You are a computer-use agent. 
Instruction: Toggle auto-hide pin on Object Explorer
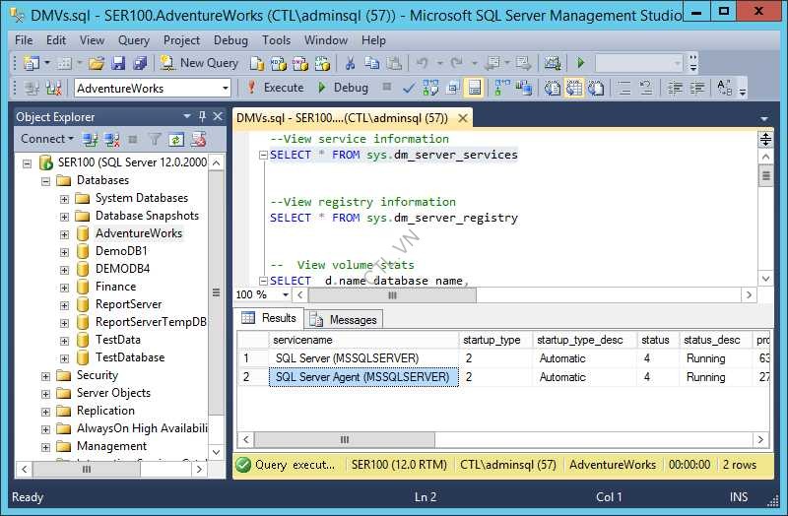202,116
